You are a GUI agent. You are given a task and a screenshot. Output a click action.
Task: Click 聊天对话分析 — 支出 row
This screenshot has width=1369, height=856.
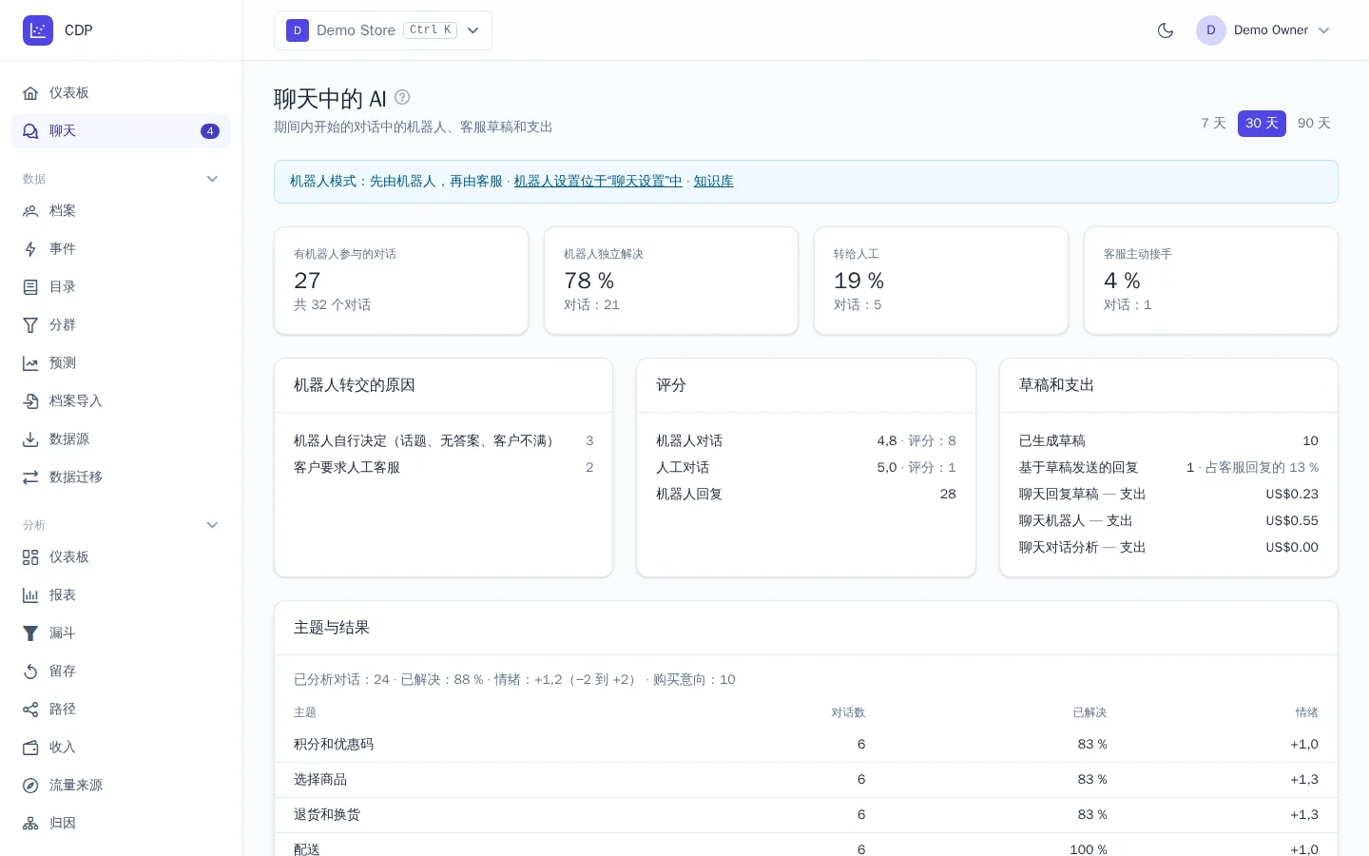click(1168, 548)
